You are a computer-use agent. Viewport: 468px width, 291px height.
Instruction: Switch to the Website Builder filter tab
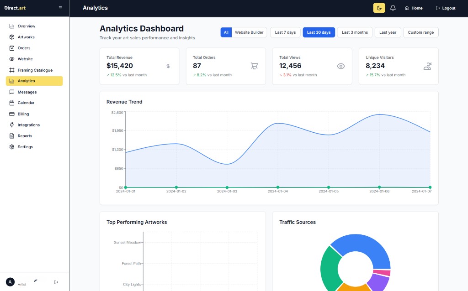(250, 32)
